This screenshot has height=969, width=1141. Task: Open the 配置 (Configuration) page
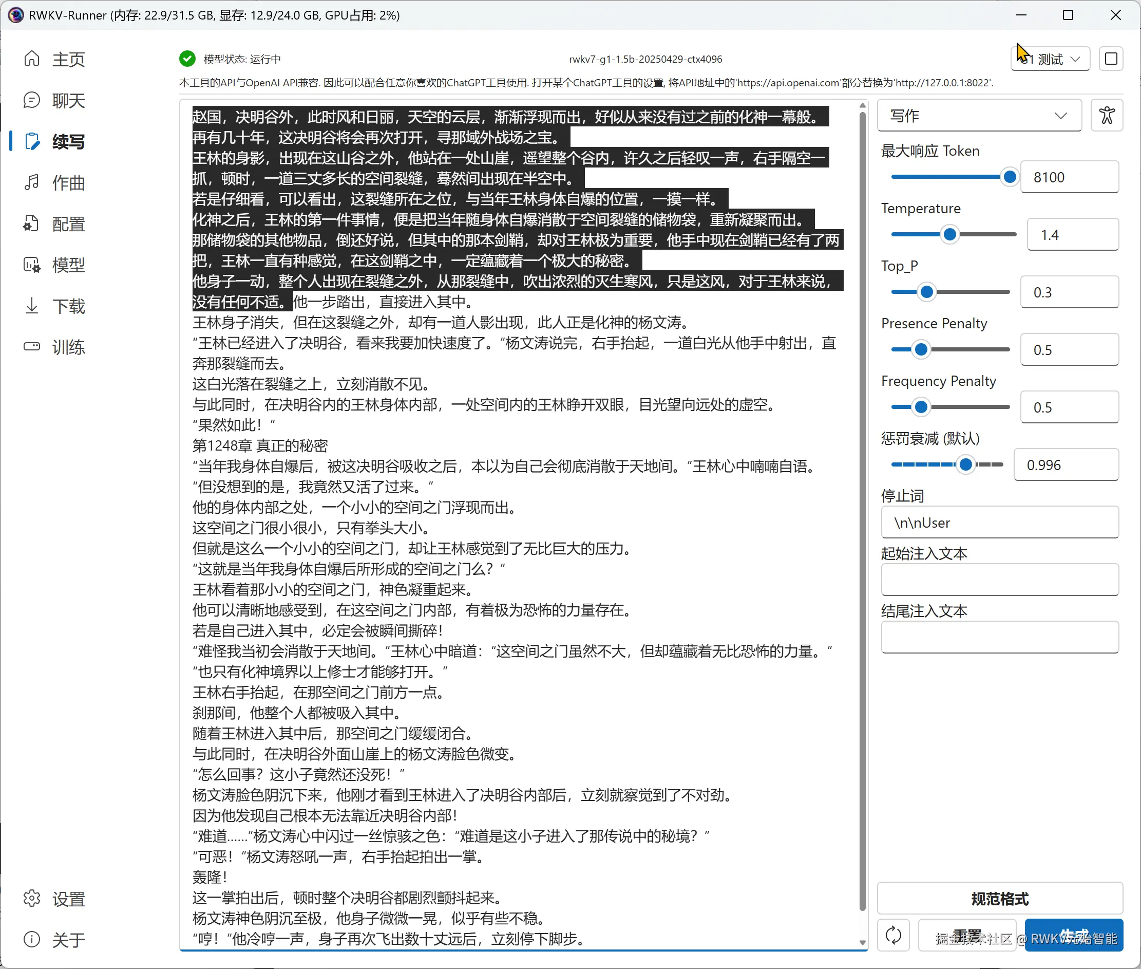point(68,223)
